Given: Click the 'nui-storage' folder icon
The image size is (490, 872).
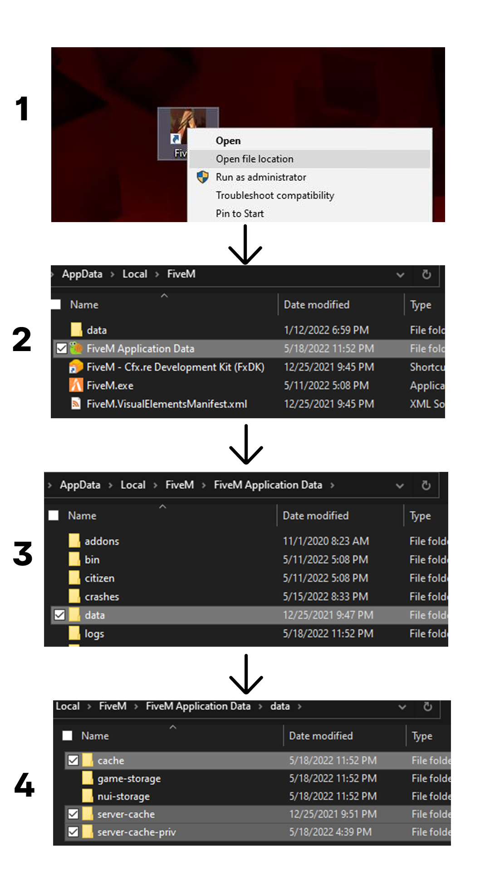Looking at the screenshot, I should (88, 796).
